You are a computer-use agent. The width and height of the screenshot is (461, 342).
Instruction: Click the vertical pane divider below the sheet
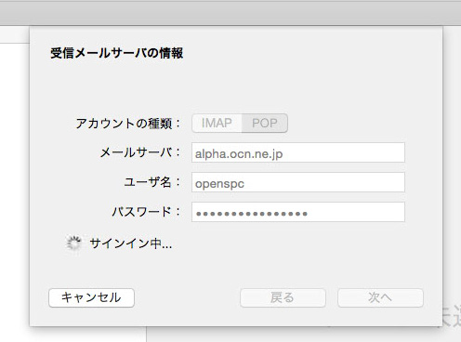tap(146, 335)
